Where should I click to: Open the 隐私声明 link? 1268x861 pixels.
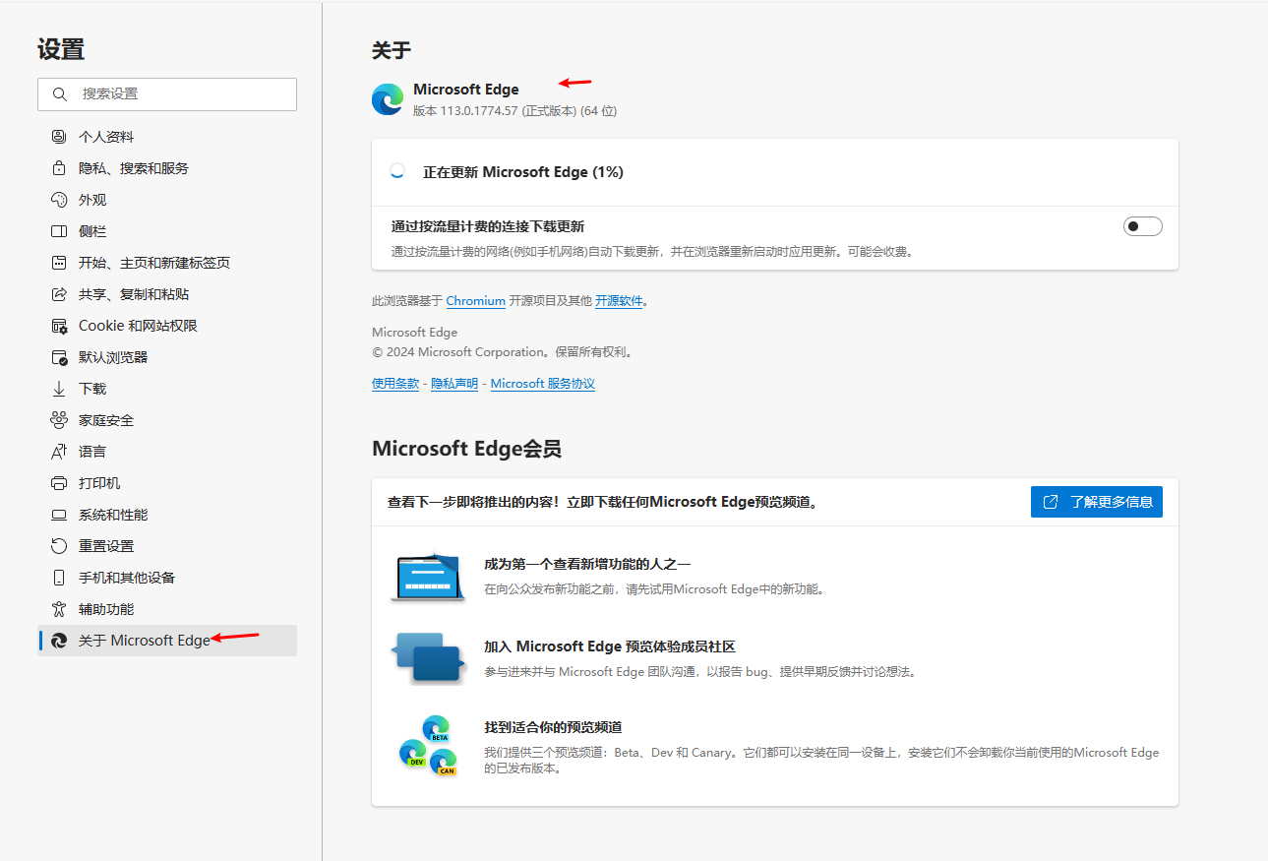tap(454, 384)
